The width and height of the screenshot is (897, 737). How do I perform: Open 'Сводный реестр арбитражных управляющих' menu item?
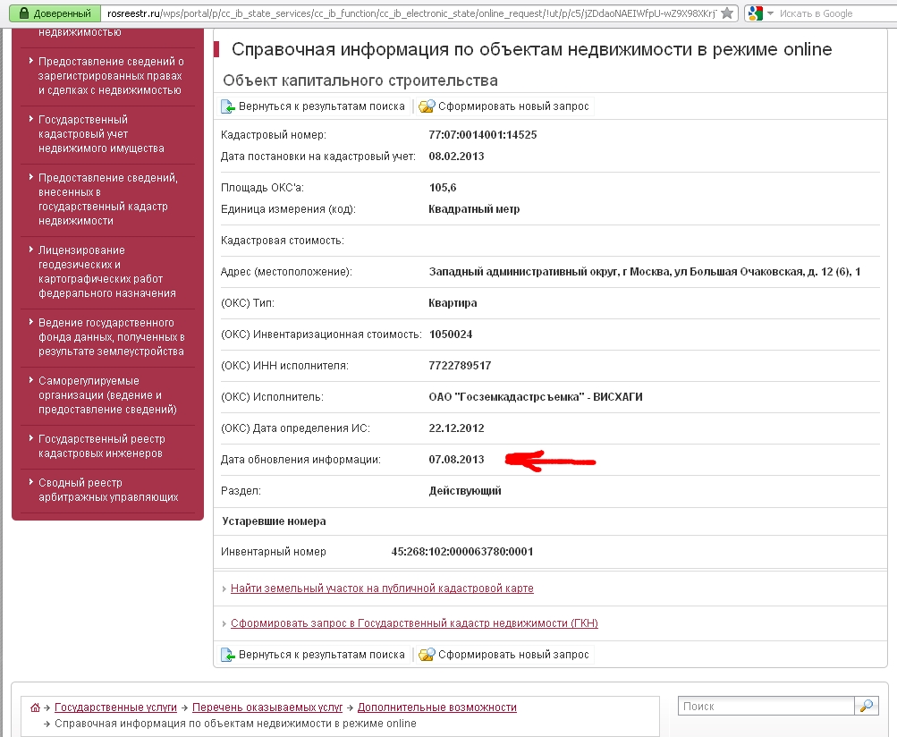pyautogui.click(x=107, y=490)
